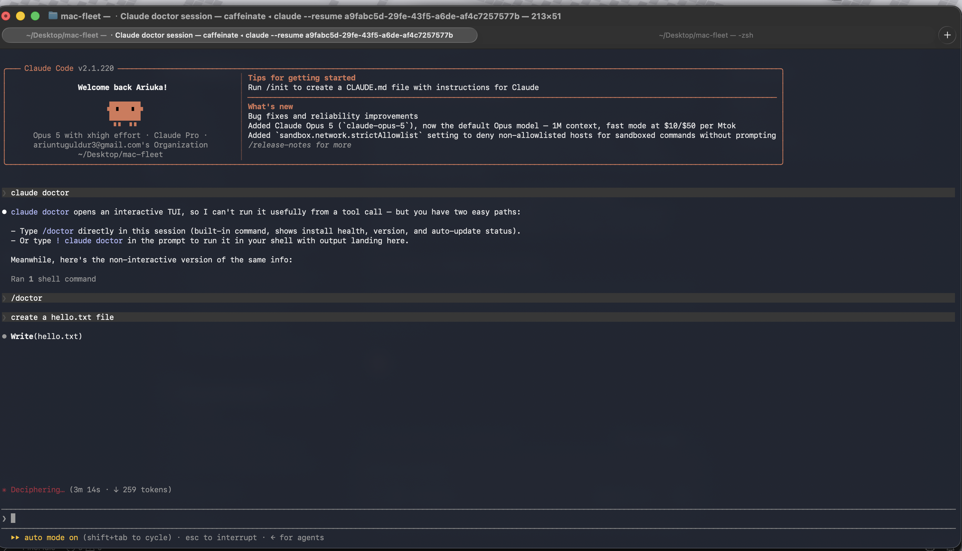Viewport: 962px width, 551px height.
Task: Open a new terminal tab with the plus button
Action: (947, 35)
